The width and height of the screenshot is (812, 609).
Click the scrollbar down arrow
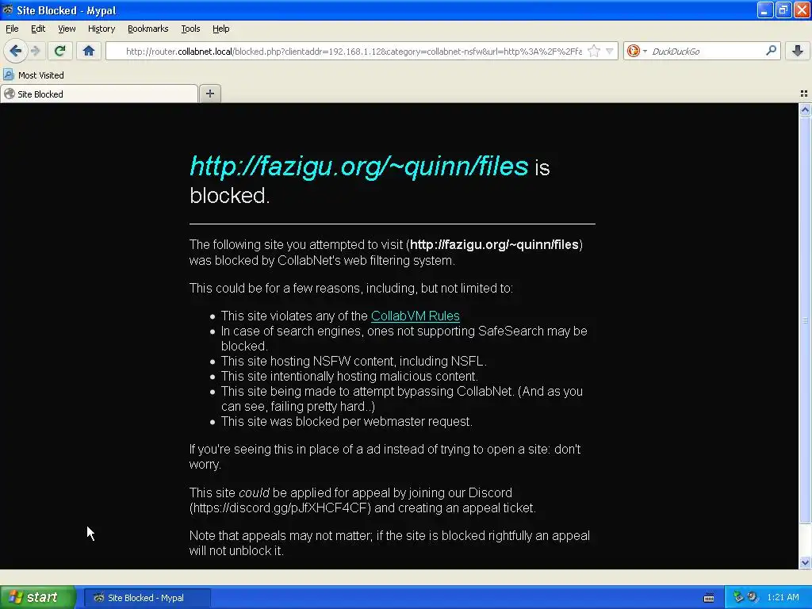pyautogui.click(x=805, y=563)
